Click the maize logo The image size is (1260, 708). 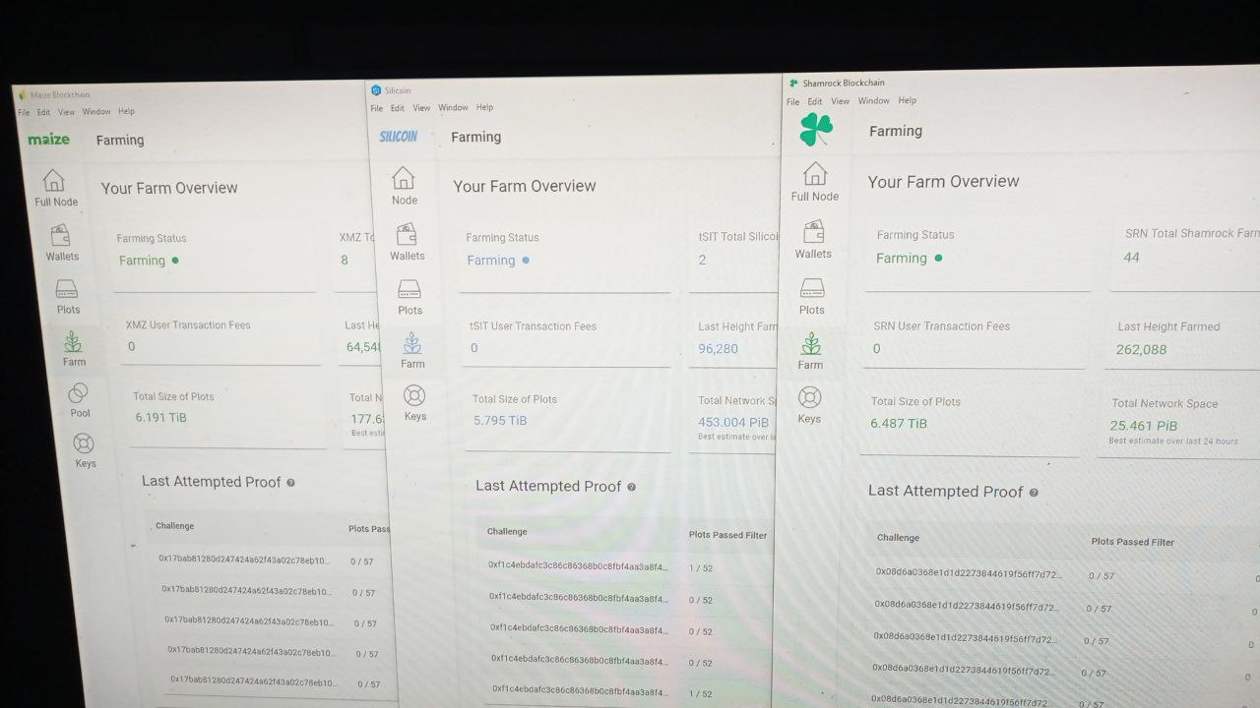(x=48, y=140)
